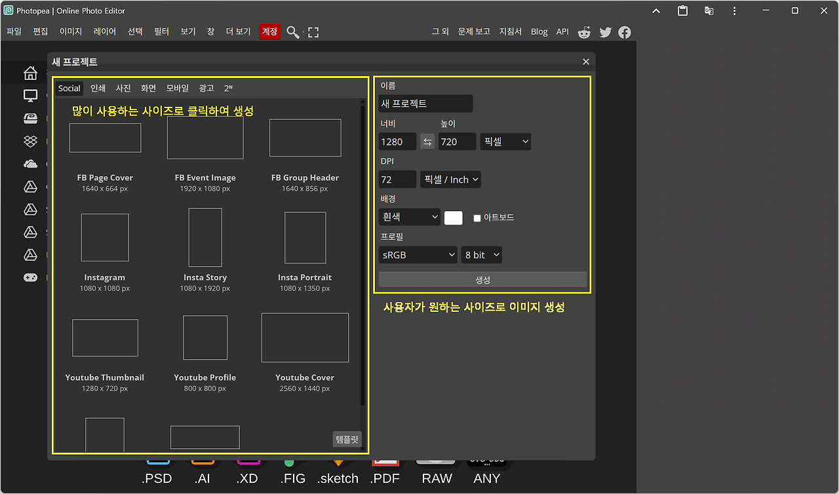Open the 픽셀 / Inch DPI unit dropdown
Viewport: 839px width, 494px height.
tap(450, 180)
